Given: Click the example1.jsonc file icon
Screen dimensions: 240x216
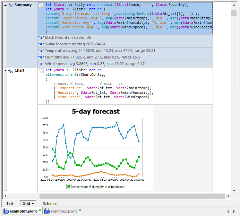Looking at the screenshot, I should click(x=6, y=211).
